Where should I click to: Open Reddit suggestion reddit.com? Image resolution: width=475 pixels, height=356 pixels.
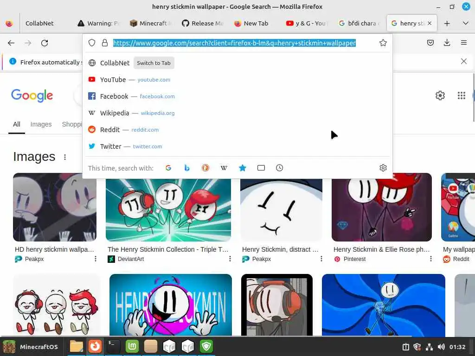pyautogui.click(x=237, y=130)
